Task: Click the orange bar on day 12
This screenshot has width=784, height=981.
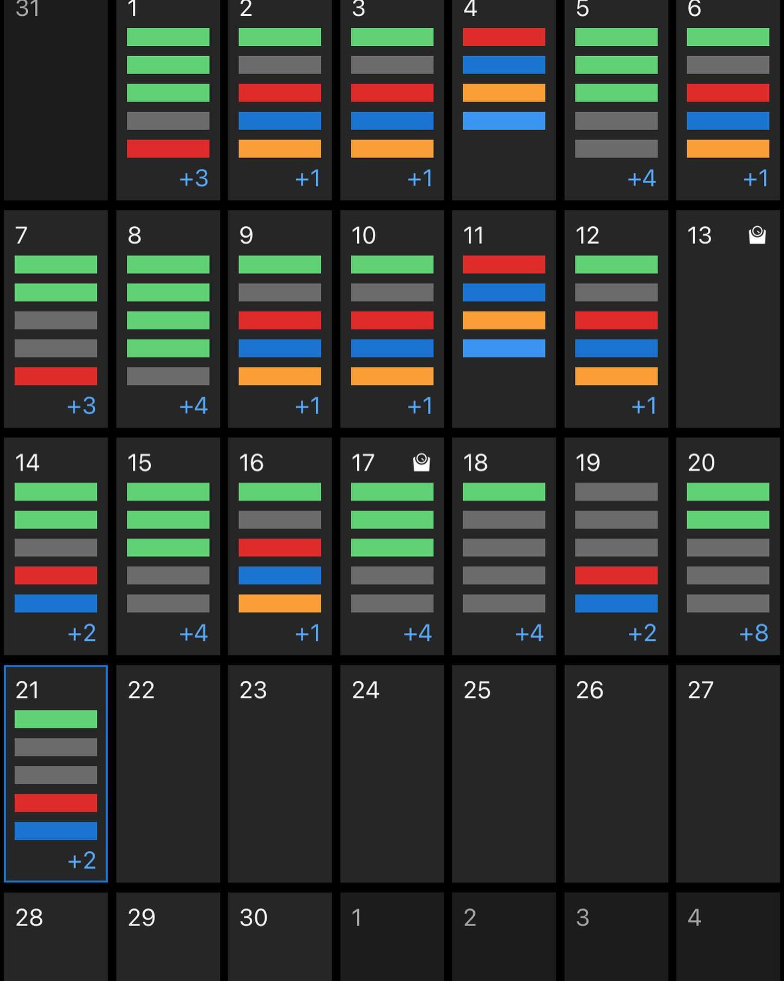Action: pyautogui.click(x=616, y=376)
